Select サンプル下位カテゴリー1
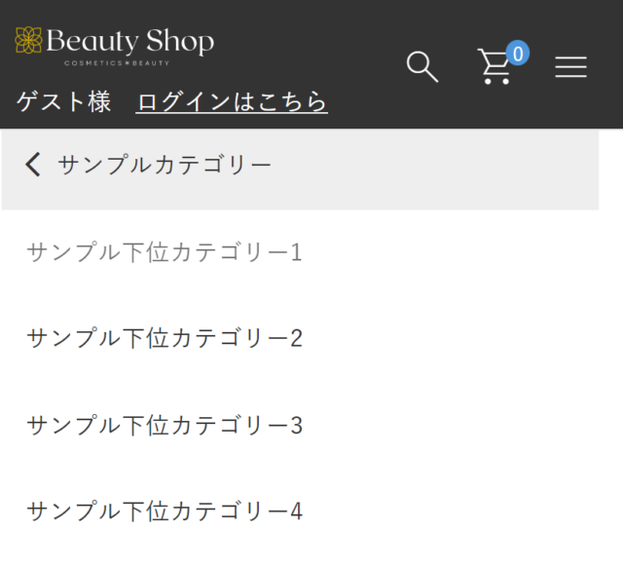Image resolution: width=623 pixels, height=567 pixels. 164,253
